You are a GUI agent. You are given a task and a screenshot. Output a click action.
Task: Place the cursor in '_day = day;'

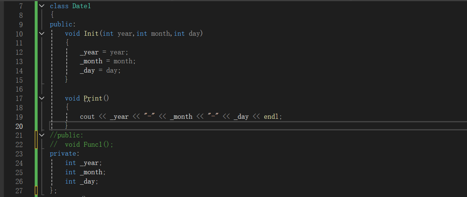point(101,70)
